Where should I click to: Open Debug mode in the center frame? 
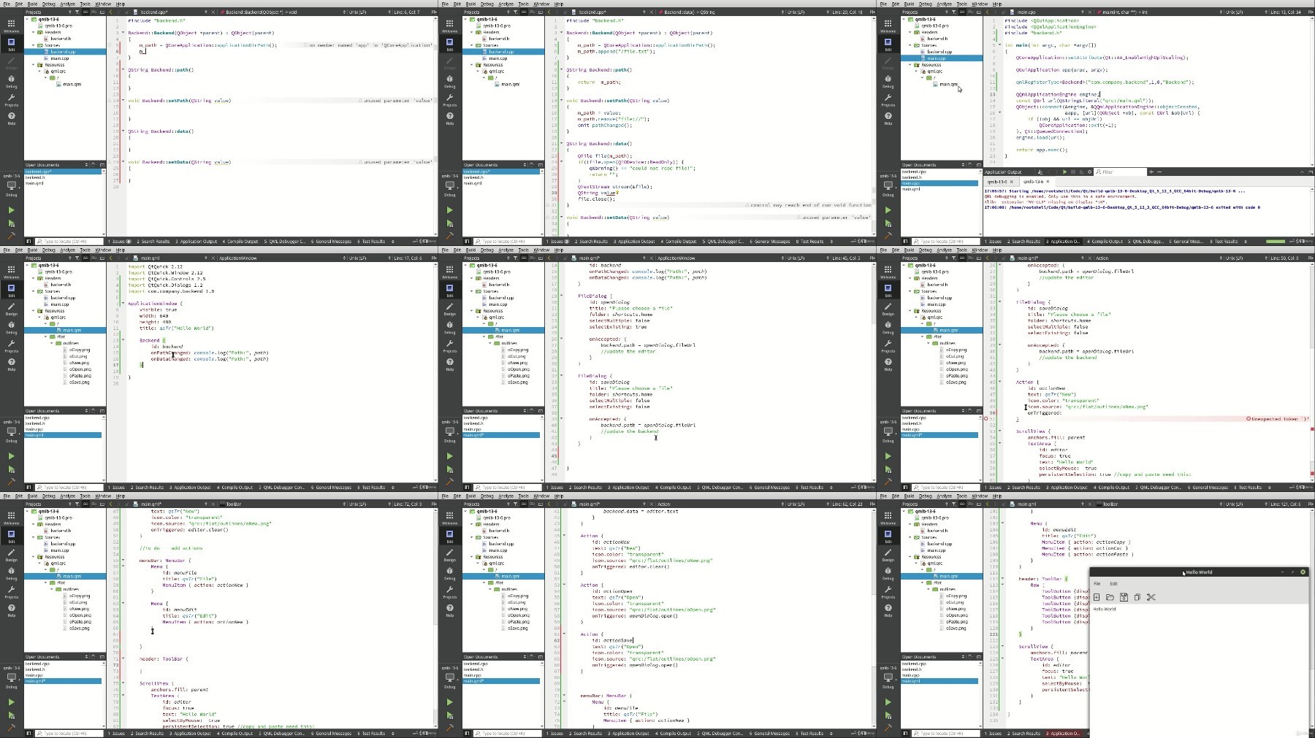tap(449, 328)
